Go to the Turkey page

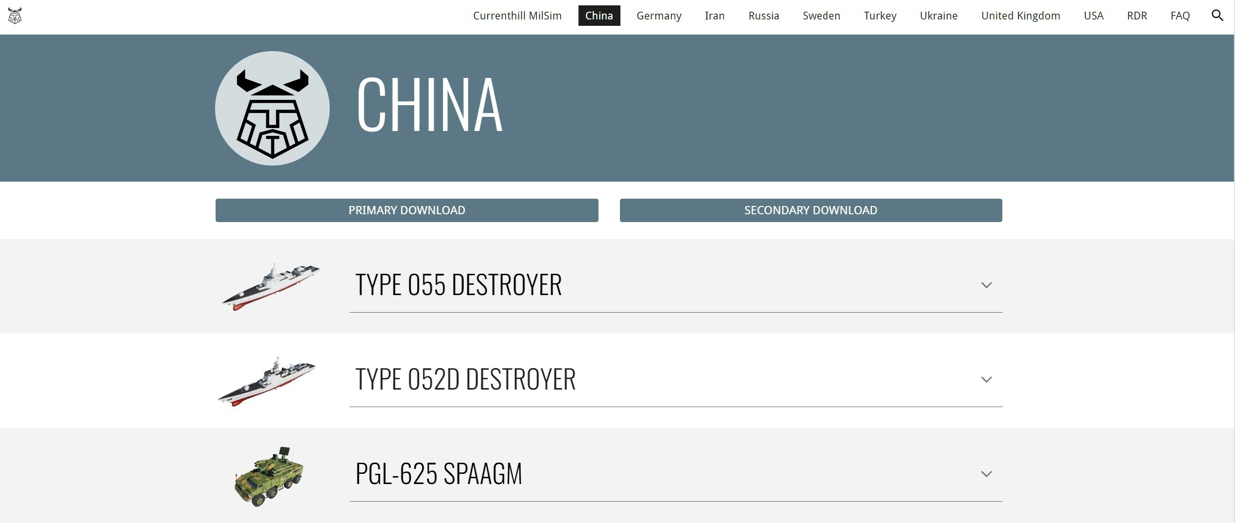[x=880, y=16]
